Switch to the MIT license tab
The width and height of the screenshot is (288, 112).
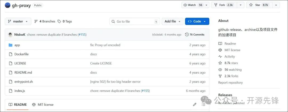coord(43,105)
